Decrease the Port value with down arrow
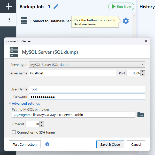155x155 pixels. point(143,74)
